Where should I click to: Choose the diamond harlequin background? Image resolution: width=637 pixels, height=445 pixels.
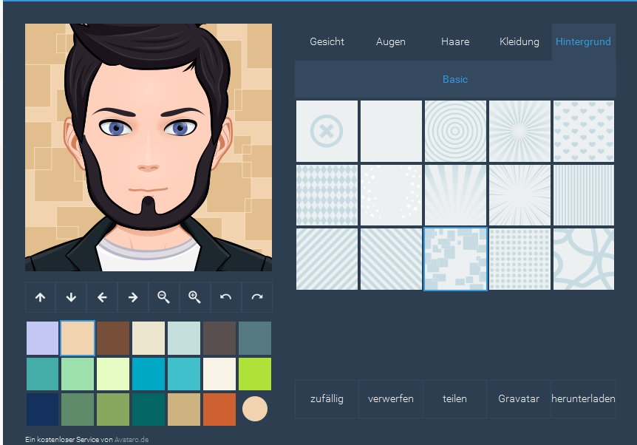point(327,195)
